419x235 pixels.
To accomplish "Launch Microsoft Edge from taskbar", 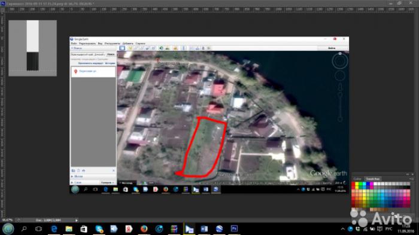I will (54, 229).
